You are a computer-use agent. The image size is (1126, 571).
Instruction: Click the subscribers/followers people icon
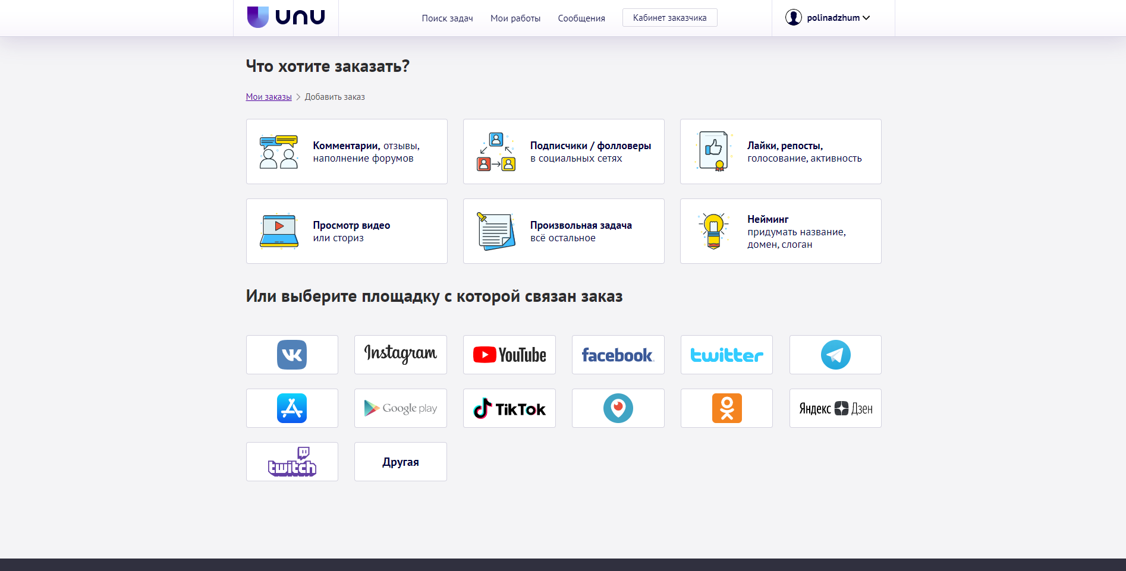pos(496,152)
